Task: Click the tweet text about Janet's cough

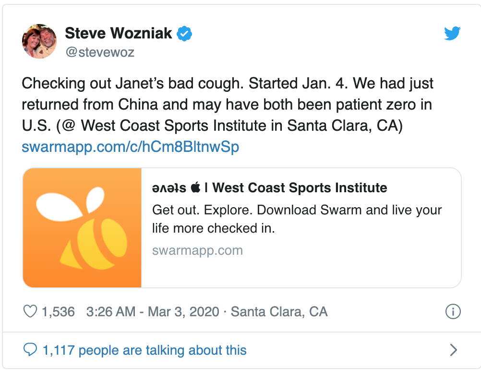Action: click(x=228, y=105)
